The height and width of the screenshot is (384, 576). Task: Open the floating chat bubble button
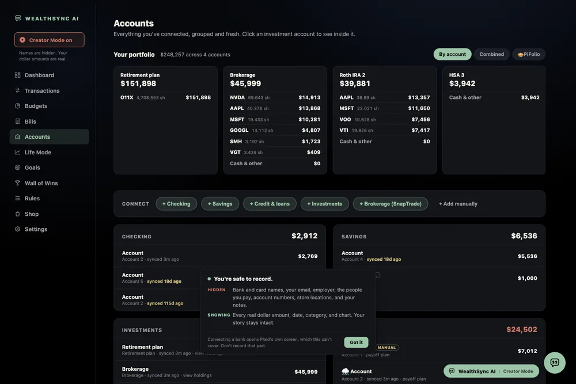(554, 363)
